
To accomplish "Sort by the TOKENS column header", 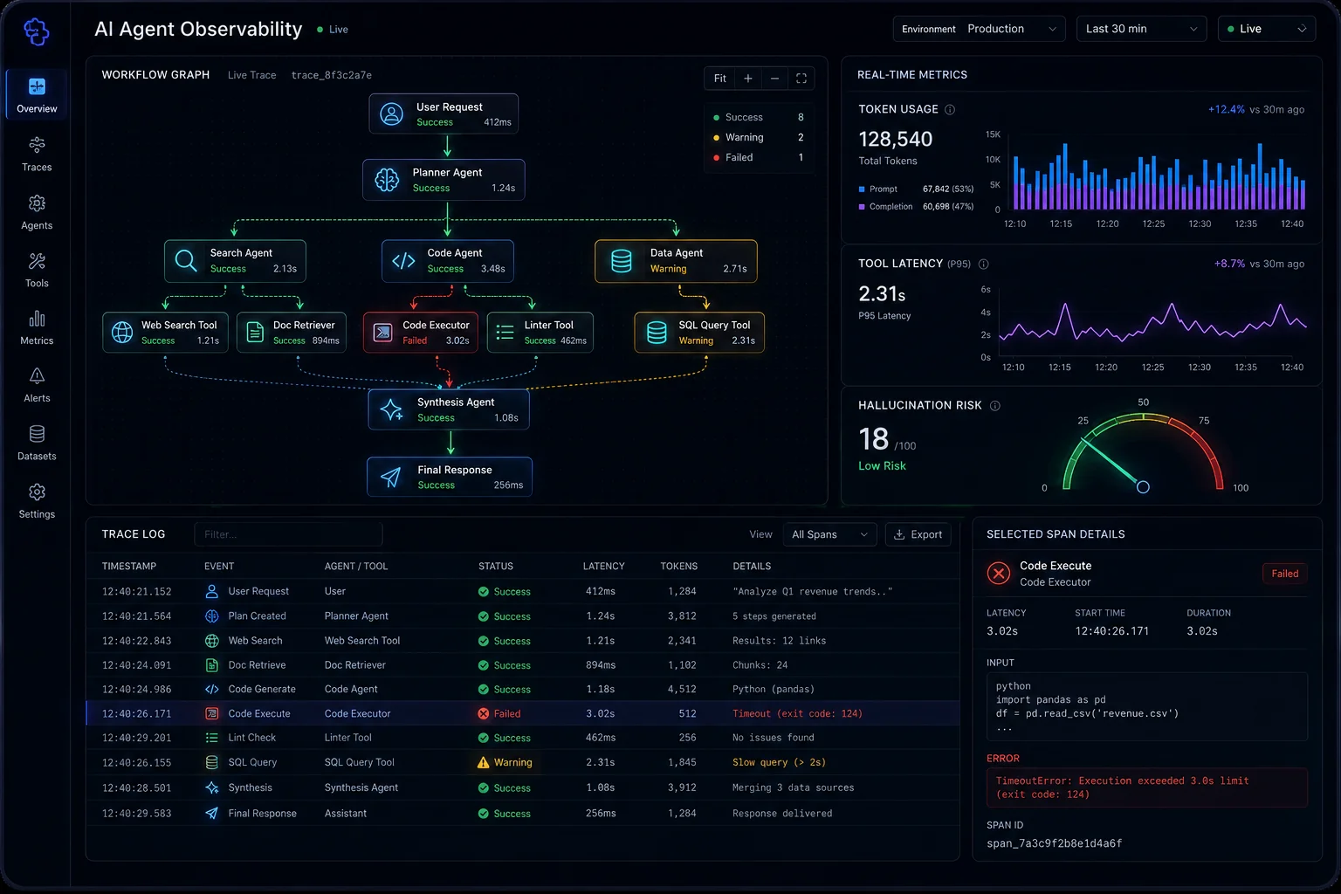I will click(x=678, y=567).
